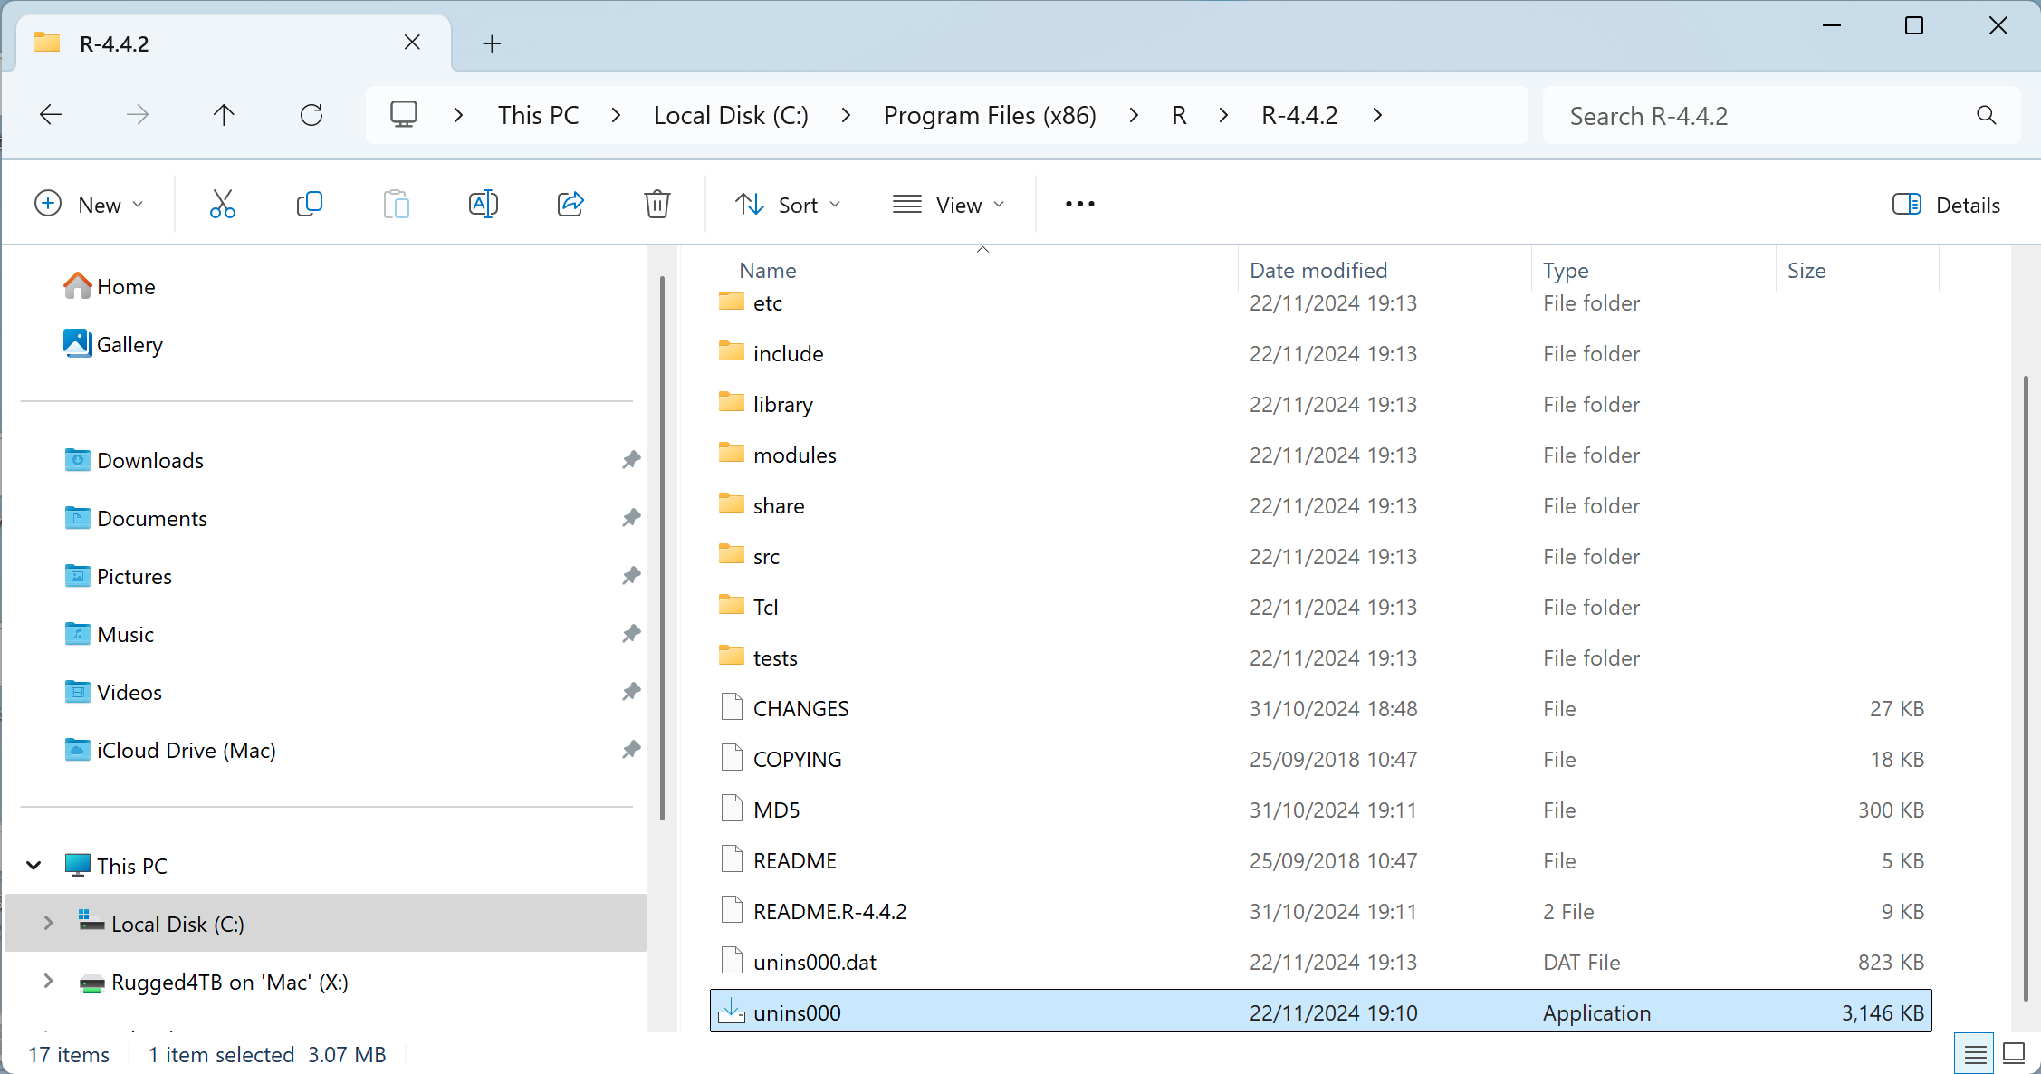This screenshot has width=2041, height=1074.
Task: Go up one folder level
Action: tap(224, 115)
